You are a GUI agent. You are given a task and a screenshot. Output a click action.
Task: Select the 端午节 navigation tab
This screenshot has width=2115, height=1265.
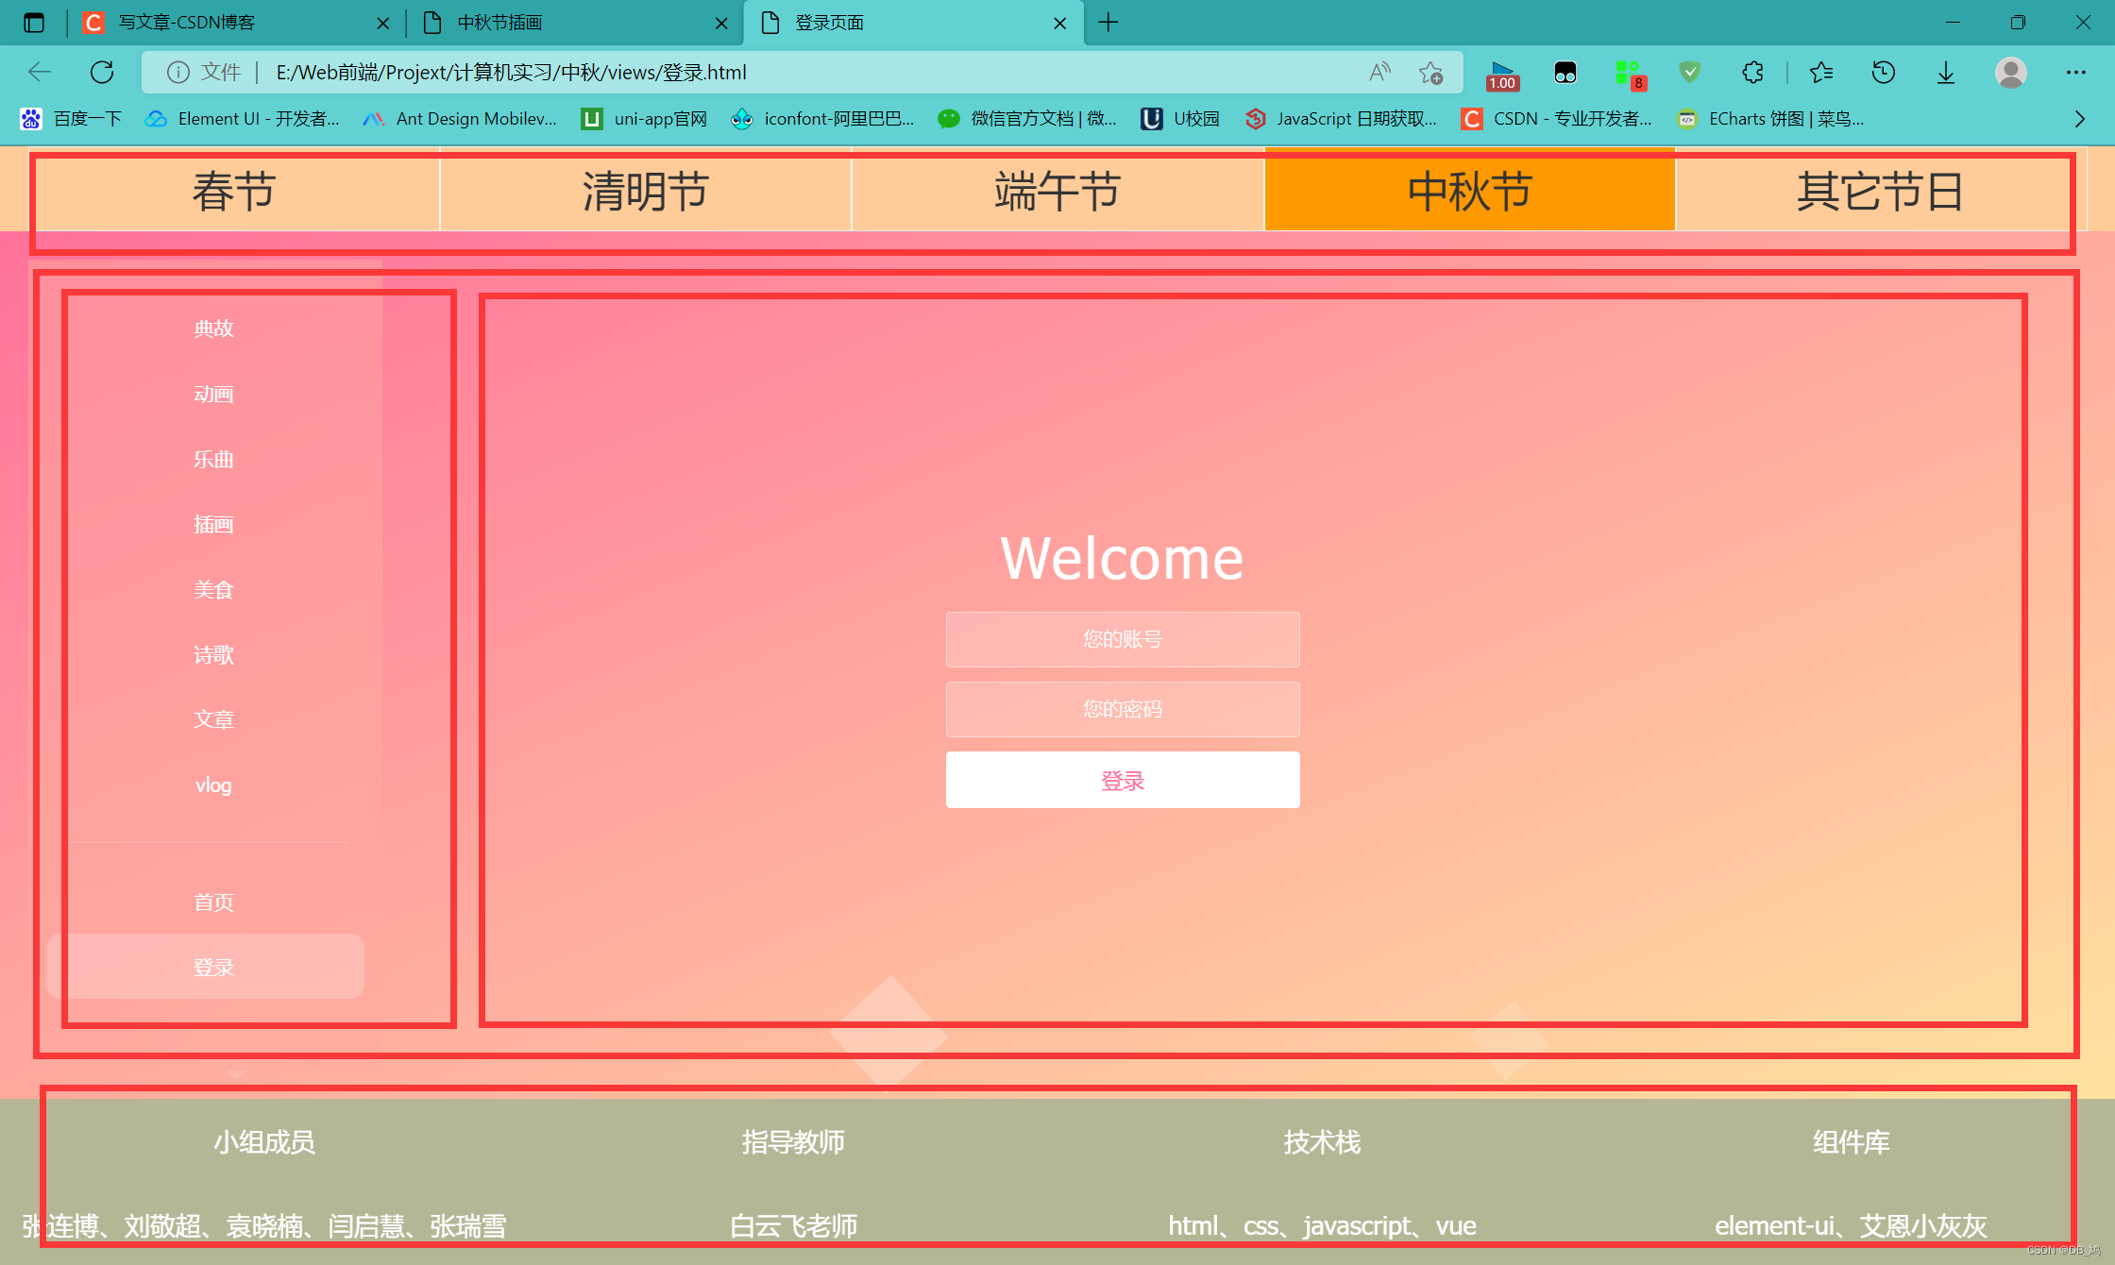pos(1057,192)
